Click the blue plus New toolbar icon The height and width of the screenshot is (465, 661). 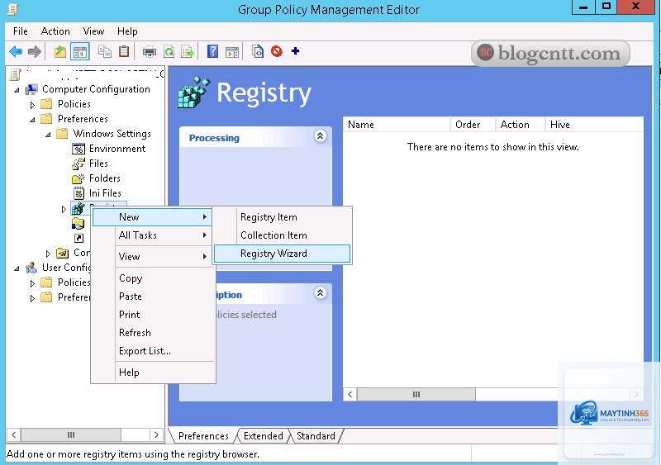[295, 51]
